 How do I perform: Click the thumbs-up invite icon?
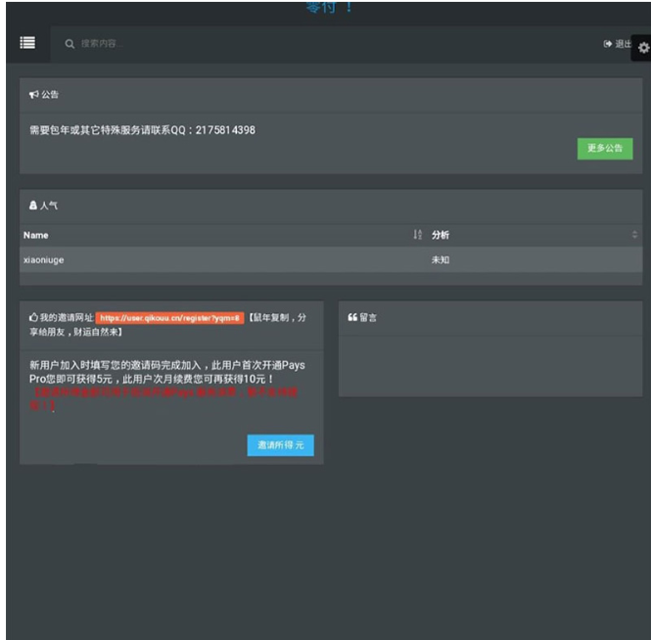coord(33,318)
